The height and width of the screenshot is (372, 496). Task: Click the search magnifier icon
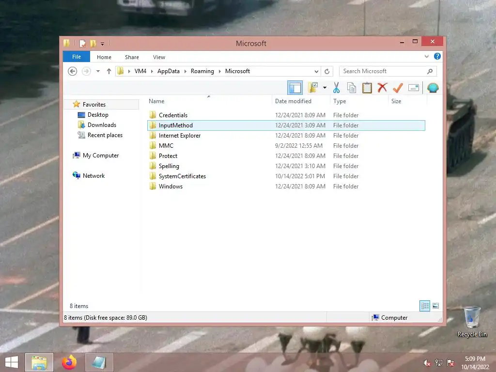[430, 71]
